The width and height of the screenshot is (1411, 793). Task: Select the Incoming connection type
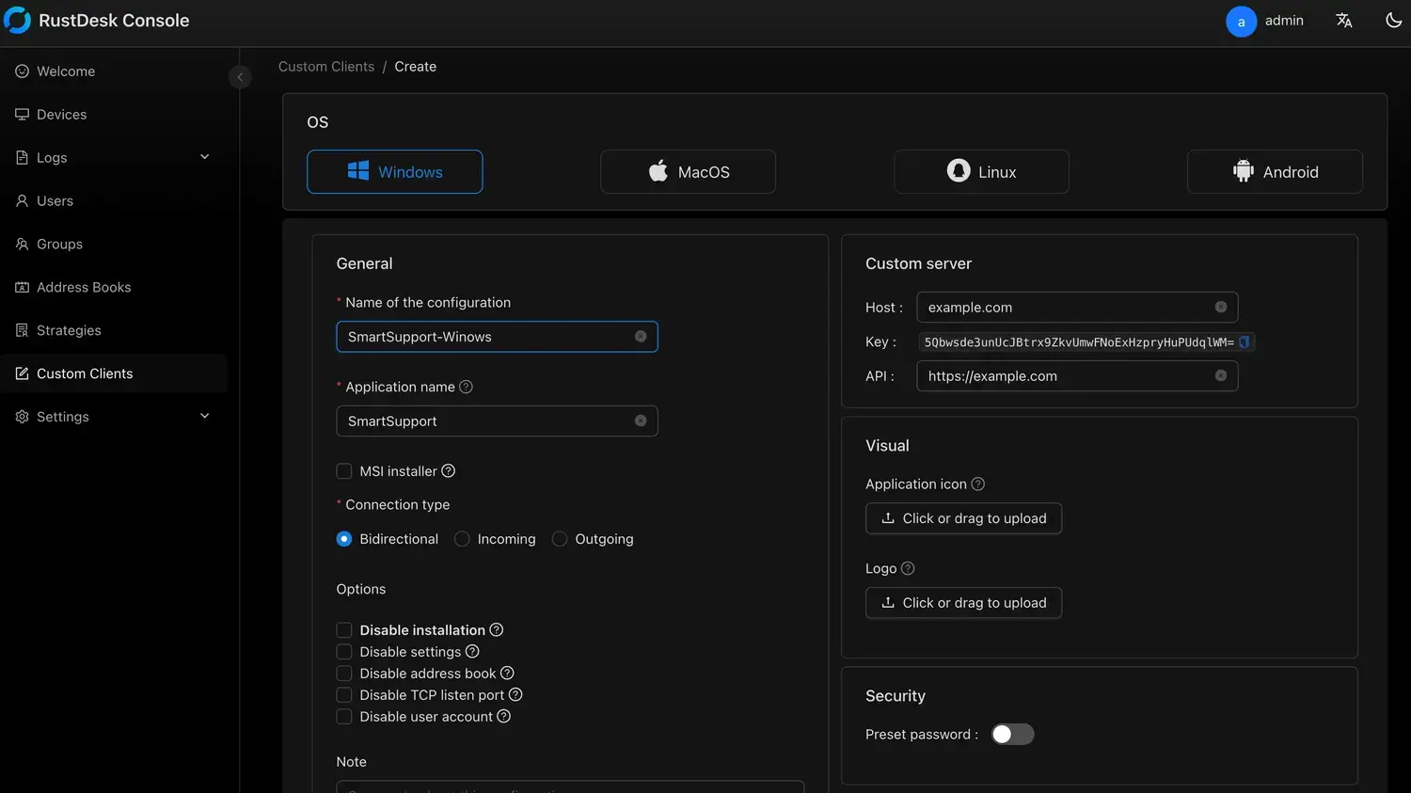tap(462, 538)
